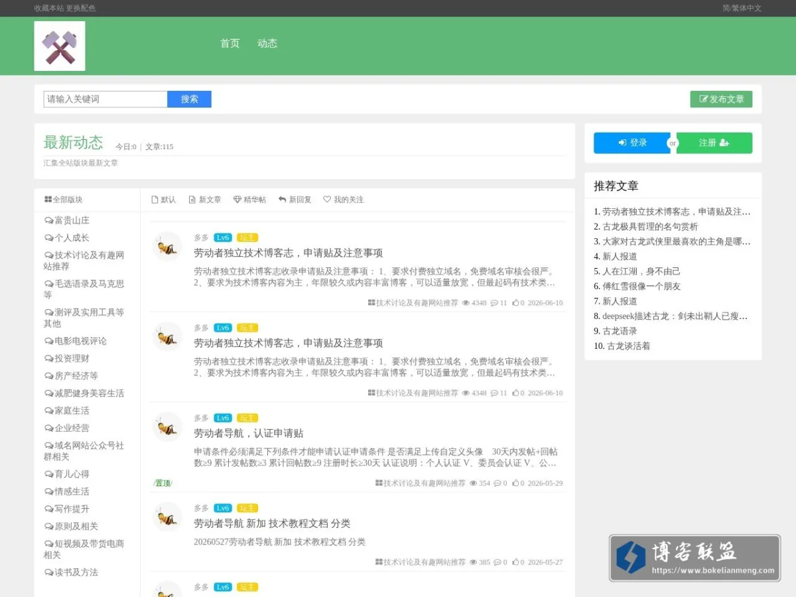Open recommended article 傅红雪很像一个朋友
The width and height of the screenshot is (796, 597).
641,286
